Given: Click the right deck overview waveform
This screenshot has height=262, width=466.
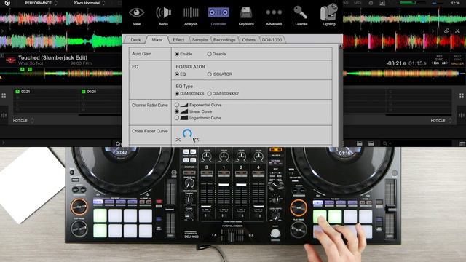Looking at the screenshot, I should coord(404,73).
